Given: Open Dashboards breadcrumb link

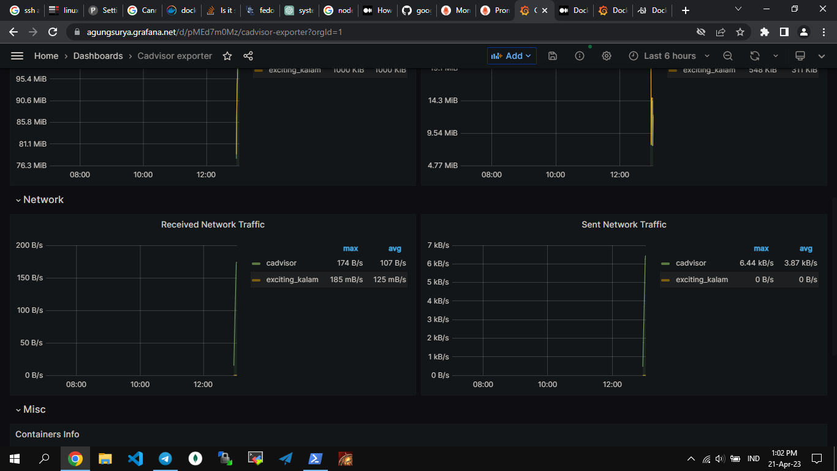Looking at the screenshot, I should (98, 56).
